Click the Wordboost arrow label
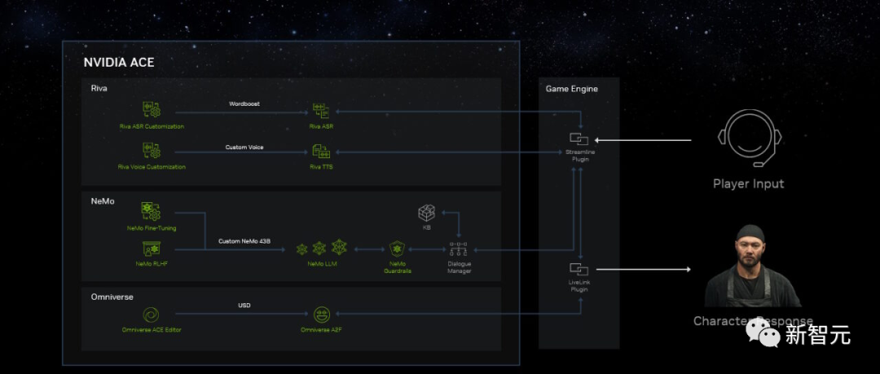The image size is (880, 374). (244, 104)
